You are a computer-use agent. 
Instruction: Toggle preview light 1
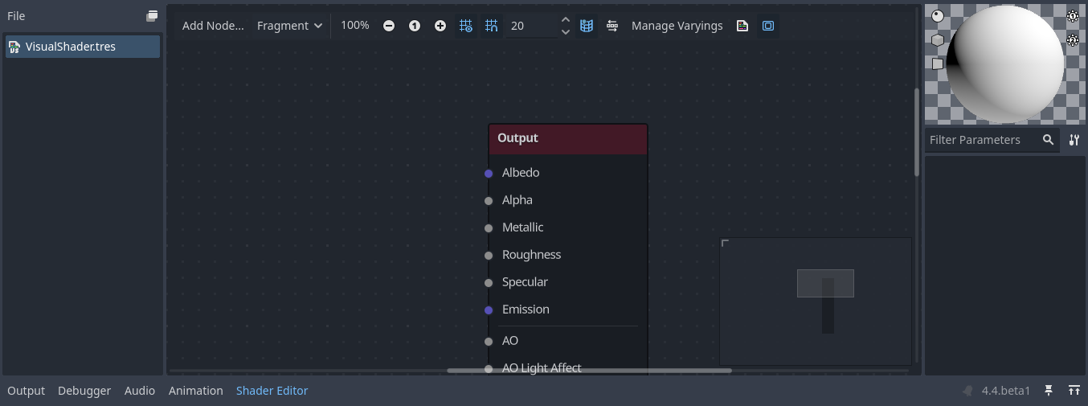tap(1073, 16)
